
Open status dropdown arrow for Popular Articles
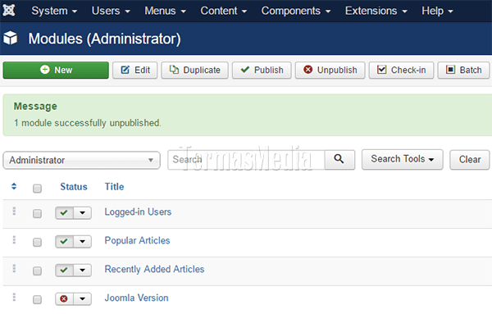click(83, 242)
